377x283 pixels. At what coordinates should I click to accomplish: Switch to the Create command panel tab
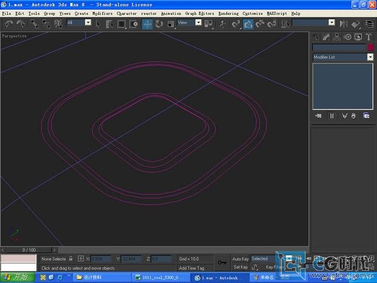tap(316, 37)
